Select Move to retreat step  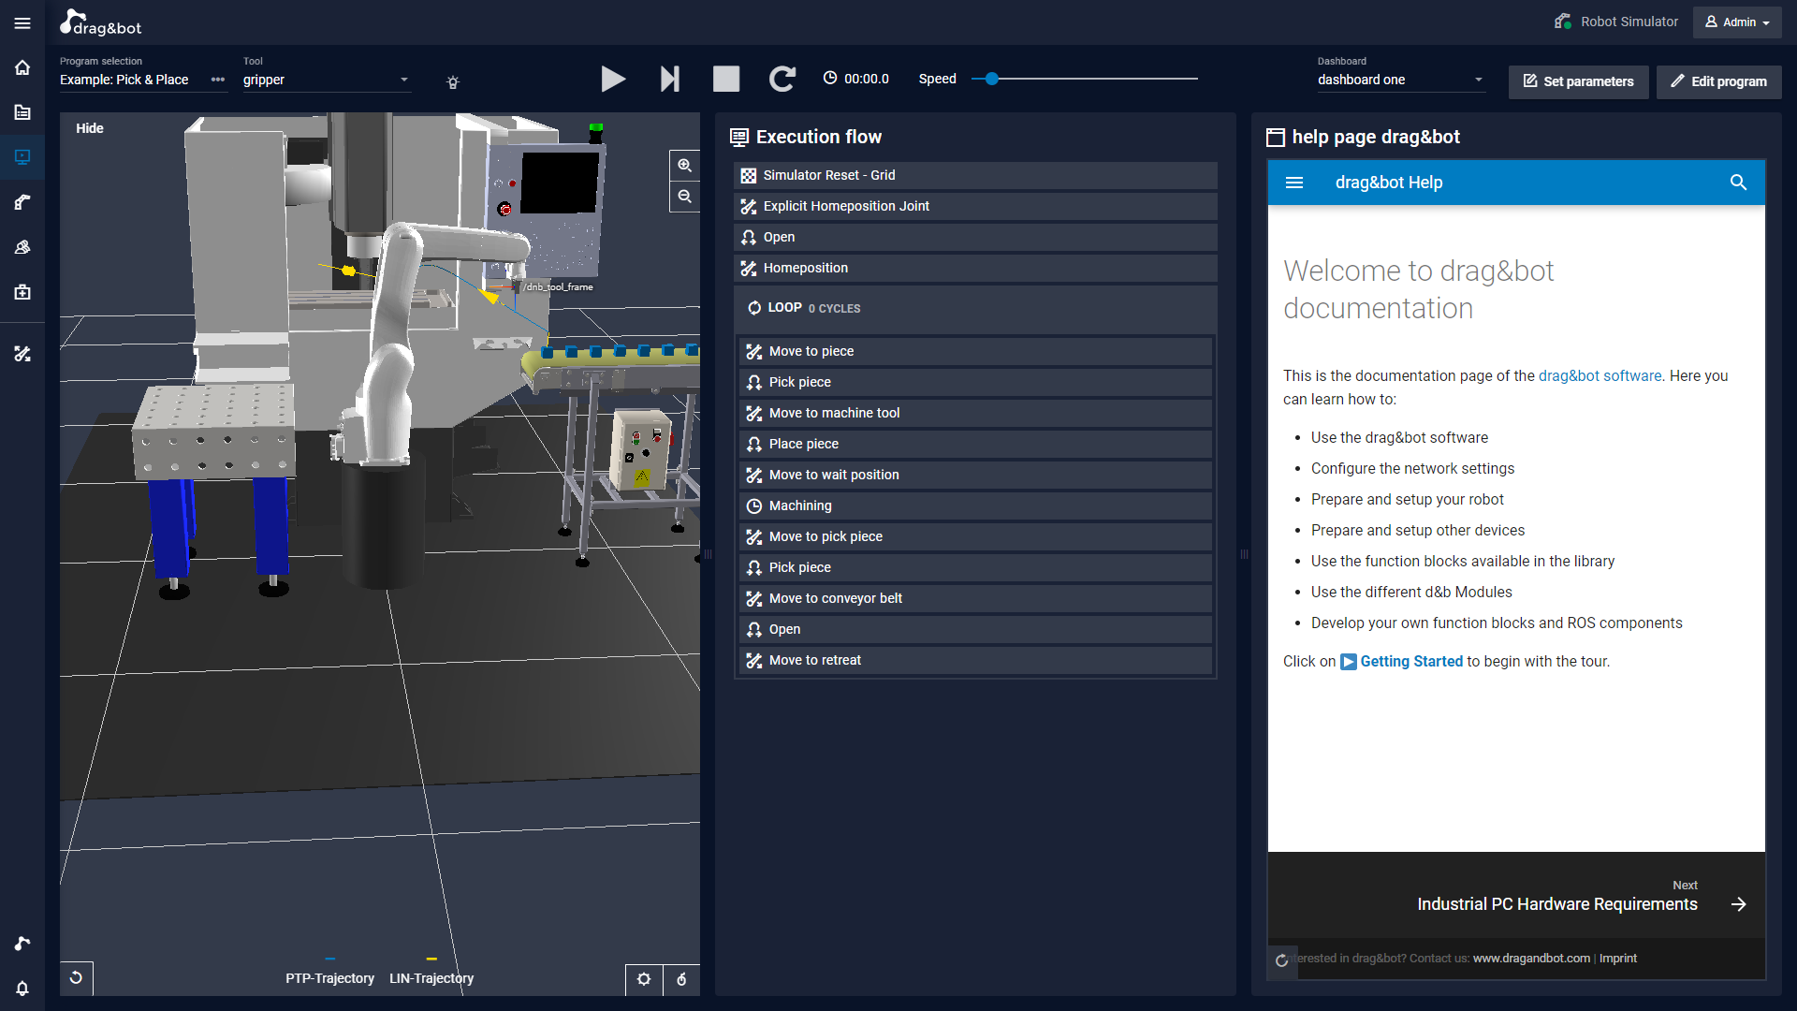tap(975, 660)
